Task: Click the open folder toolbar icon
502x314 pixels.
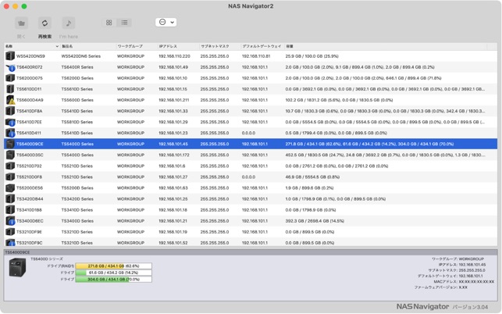Action: (x=21, y=23)
